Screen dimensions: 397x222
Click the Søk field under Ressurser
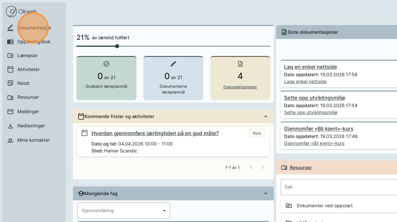click(x=338, y=187)
